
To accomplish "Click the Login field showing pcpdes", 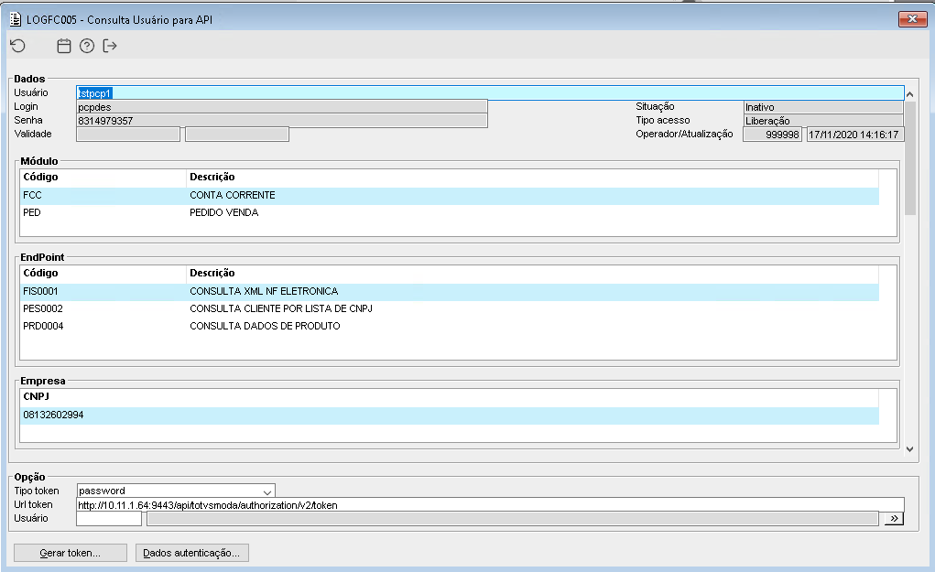I will (282, 107).
